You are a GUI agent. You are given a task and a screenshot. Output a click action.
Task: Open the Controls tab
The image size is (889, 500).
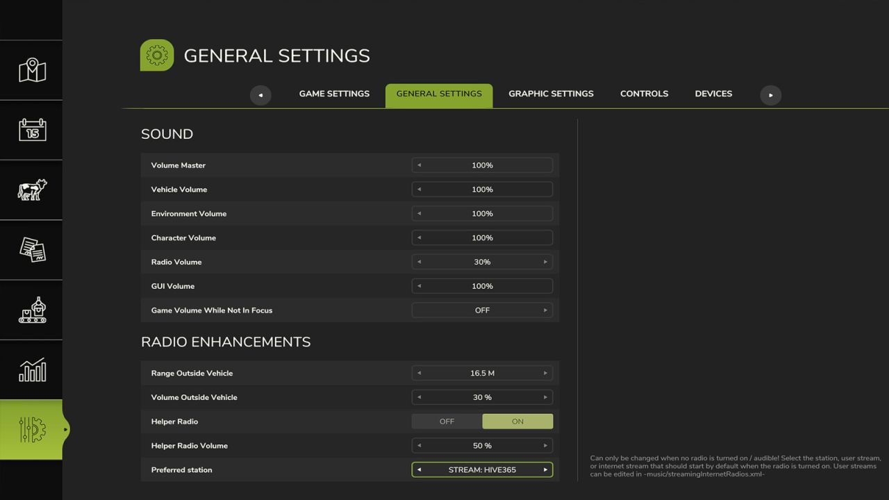coord(644,93)
